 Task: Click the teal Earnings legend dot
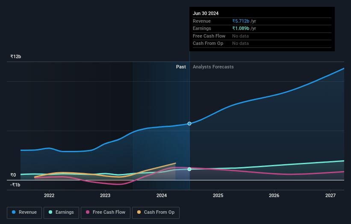tap(50, 212)
